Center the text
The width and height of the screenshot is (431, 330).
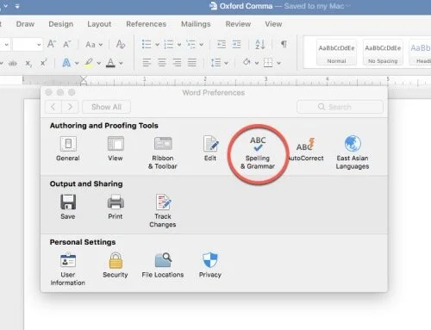(162, 62)
